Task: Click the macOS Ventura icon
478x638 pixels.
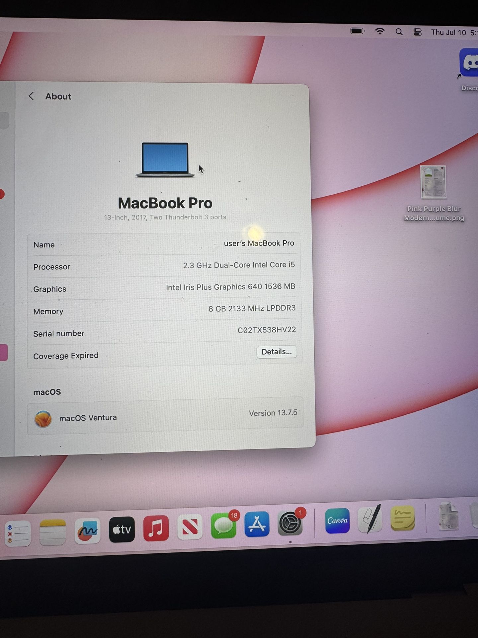Action: (43, 419)
